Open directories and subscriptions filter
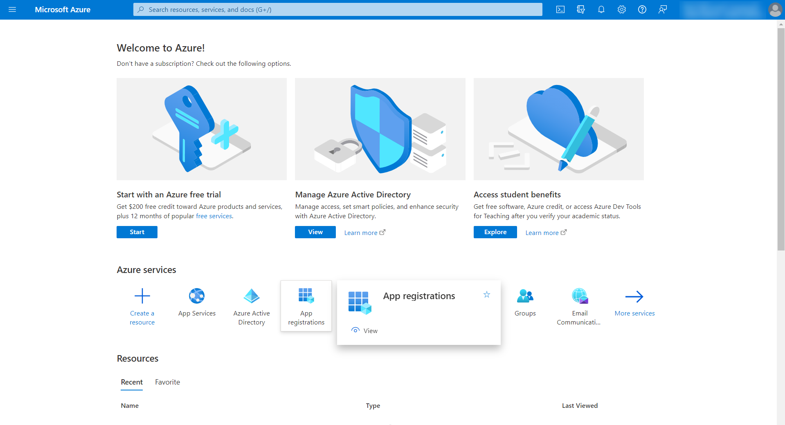Screen dimensions: 785x425 (580, 9)
